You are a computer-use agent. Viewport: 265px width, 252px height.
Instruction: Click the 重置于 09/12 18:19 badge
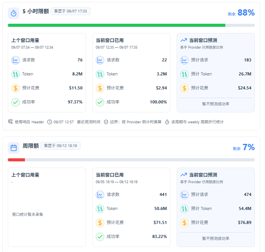coord(60,146)
